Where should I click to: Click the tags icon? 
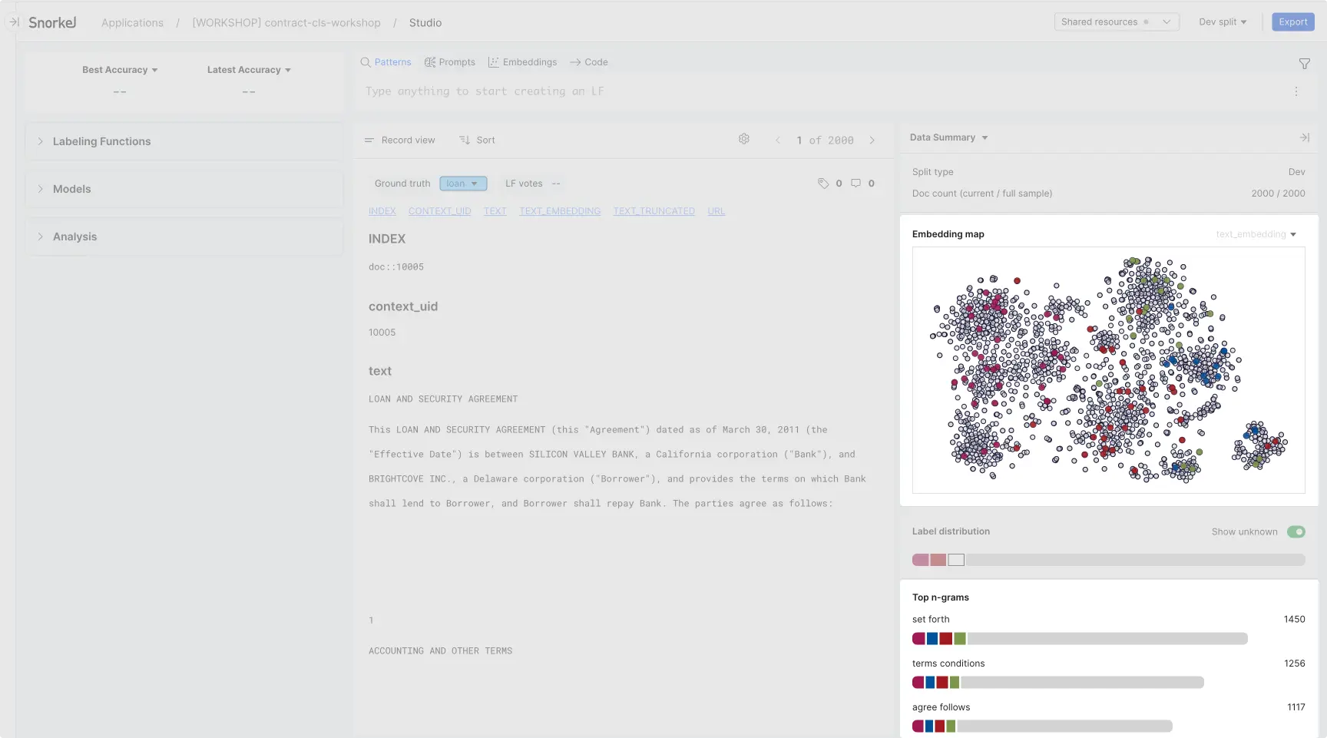[823, 184]
